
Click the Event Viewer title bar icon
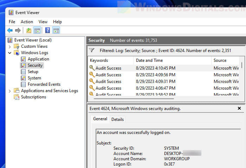click(11, 13)
